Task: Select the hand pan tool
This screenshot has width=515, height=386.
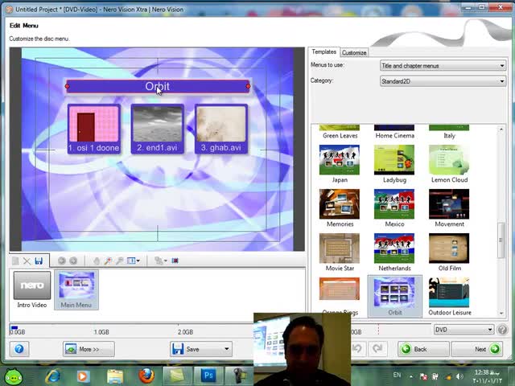Action: 97,261
